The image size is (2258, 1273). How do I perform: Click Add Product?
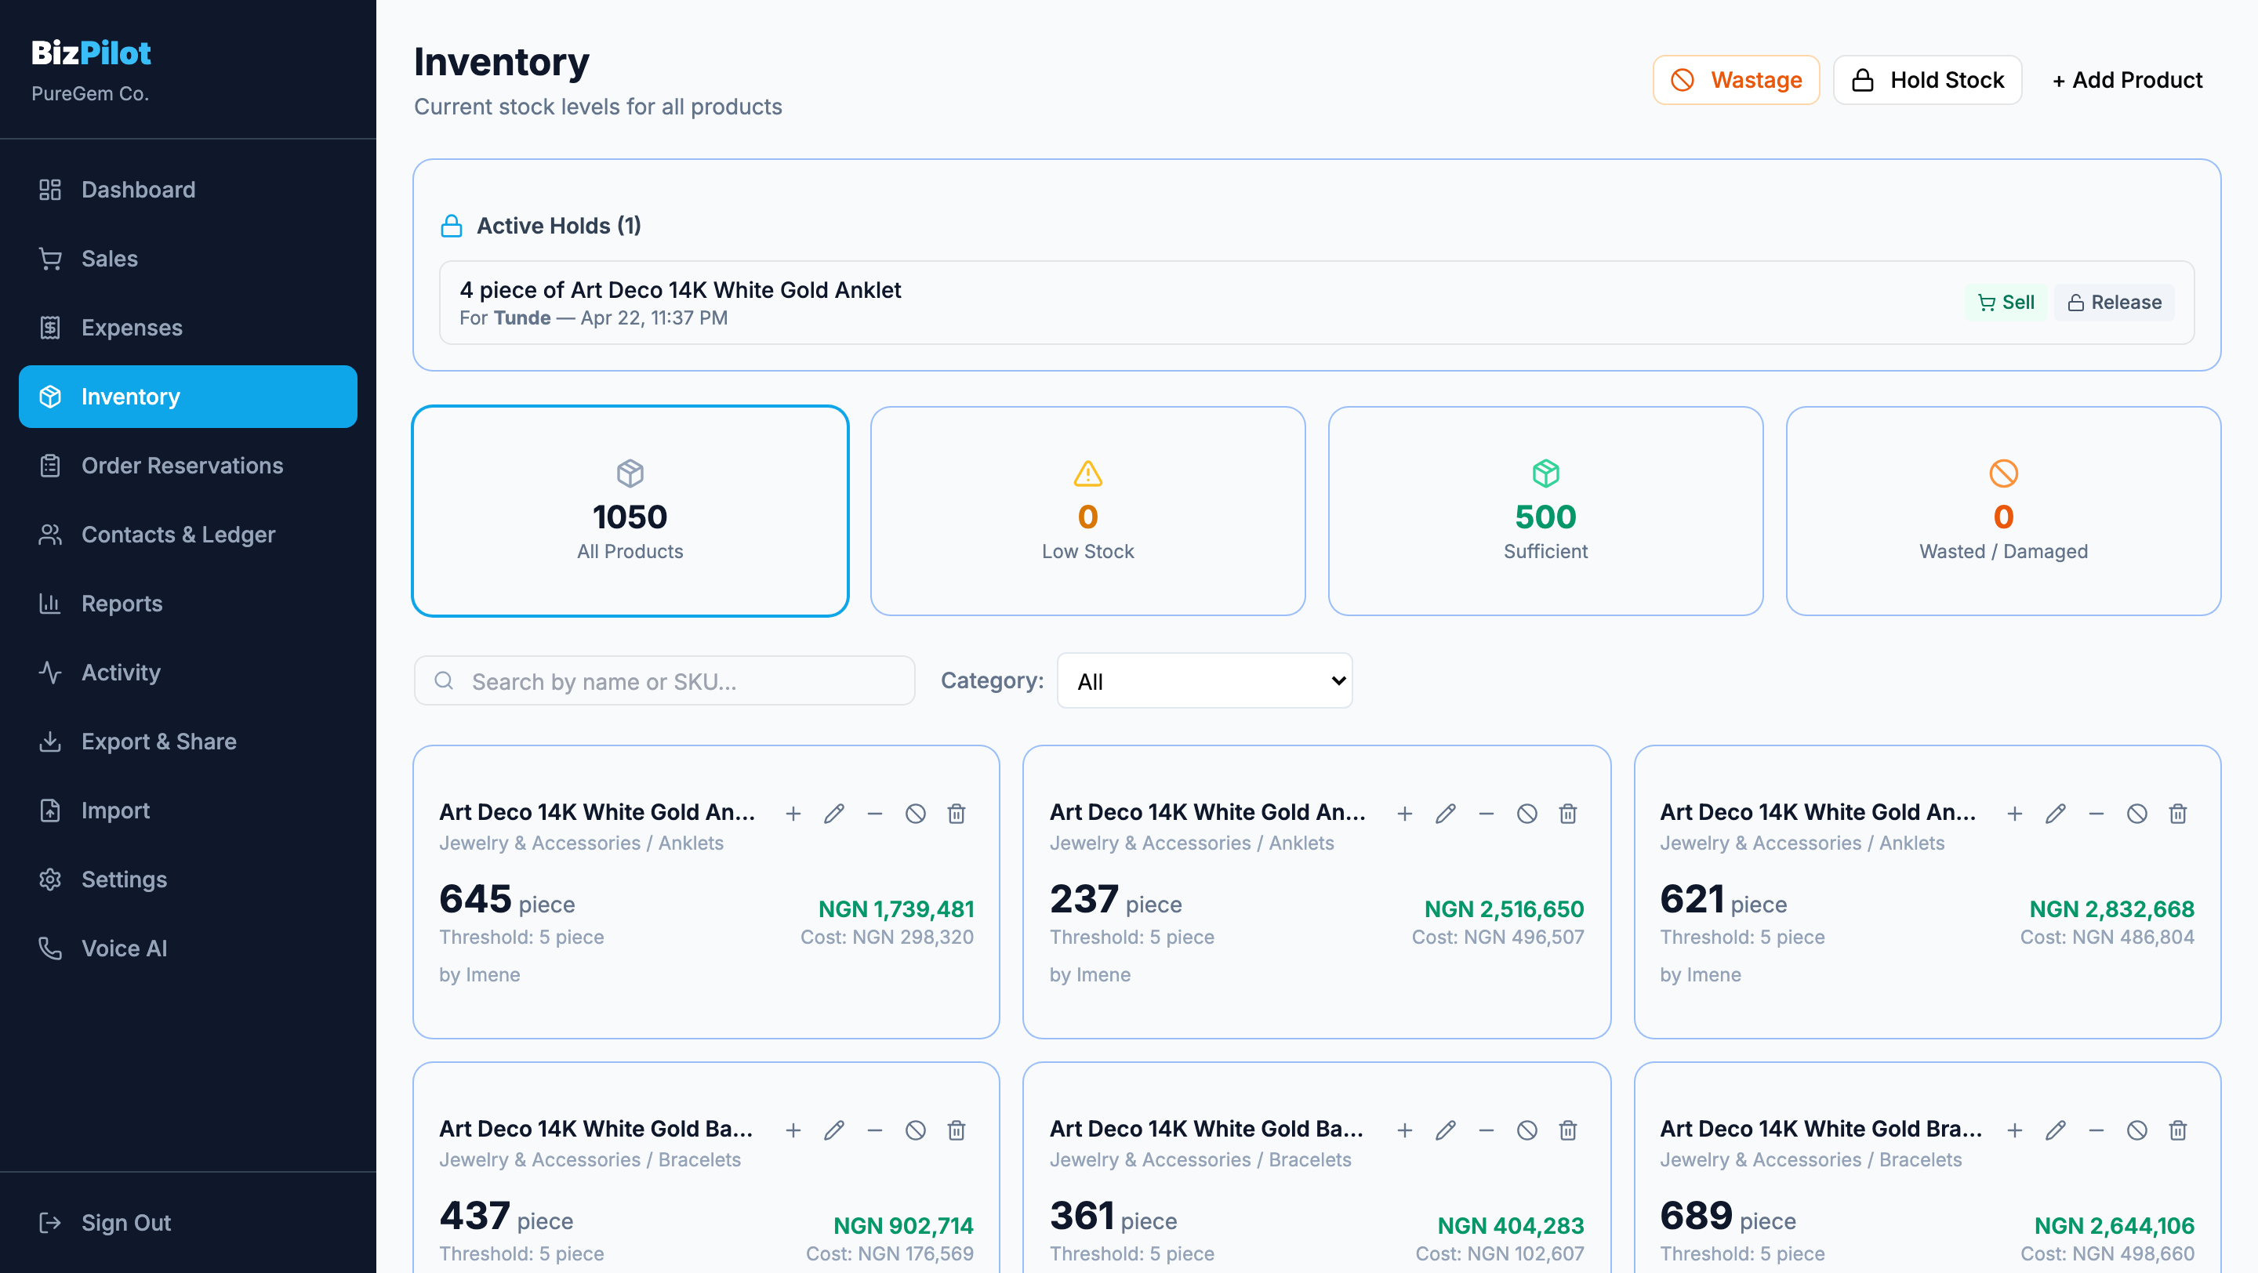click(2127, 80)
